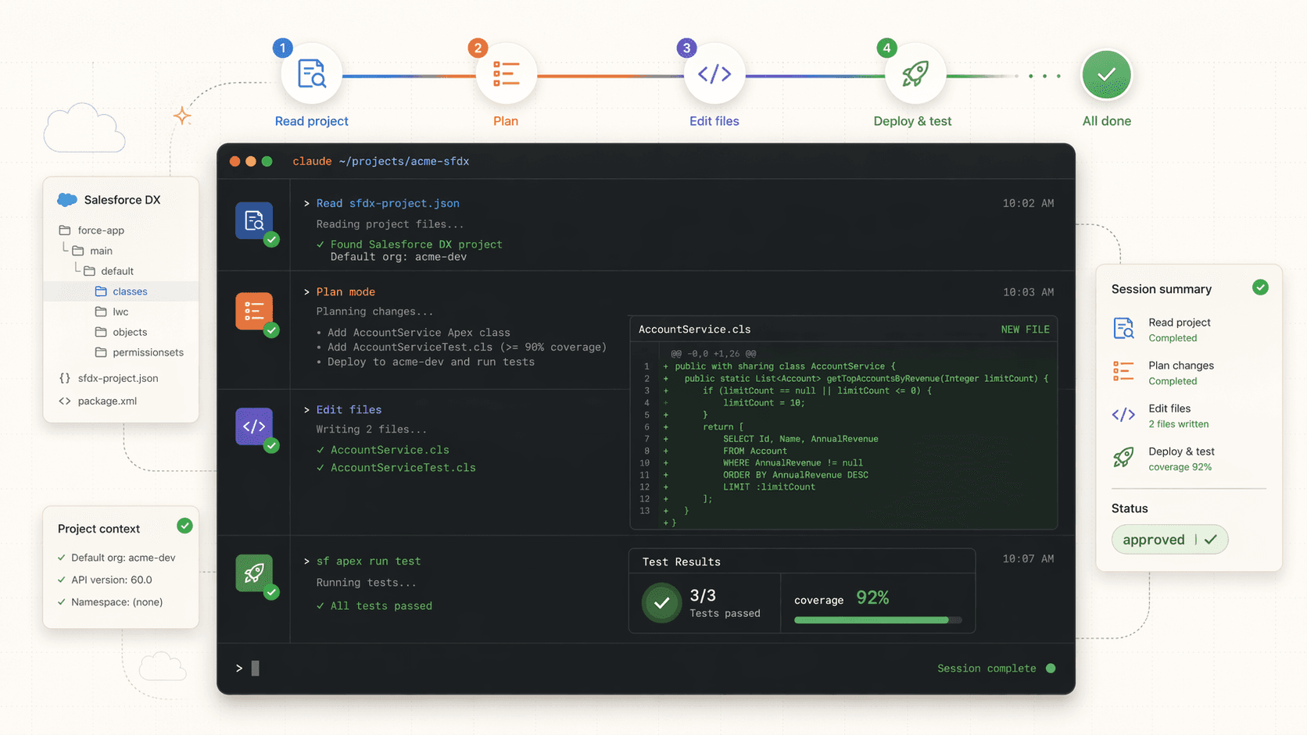
Task: Click the Read project step icon
Action: pyautogui.click(x=311, y=74)
